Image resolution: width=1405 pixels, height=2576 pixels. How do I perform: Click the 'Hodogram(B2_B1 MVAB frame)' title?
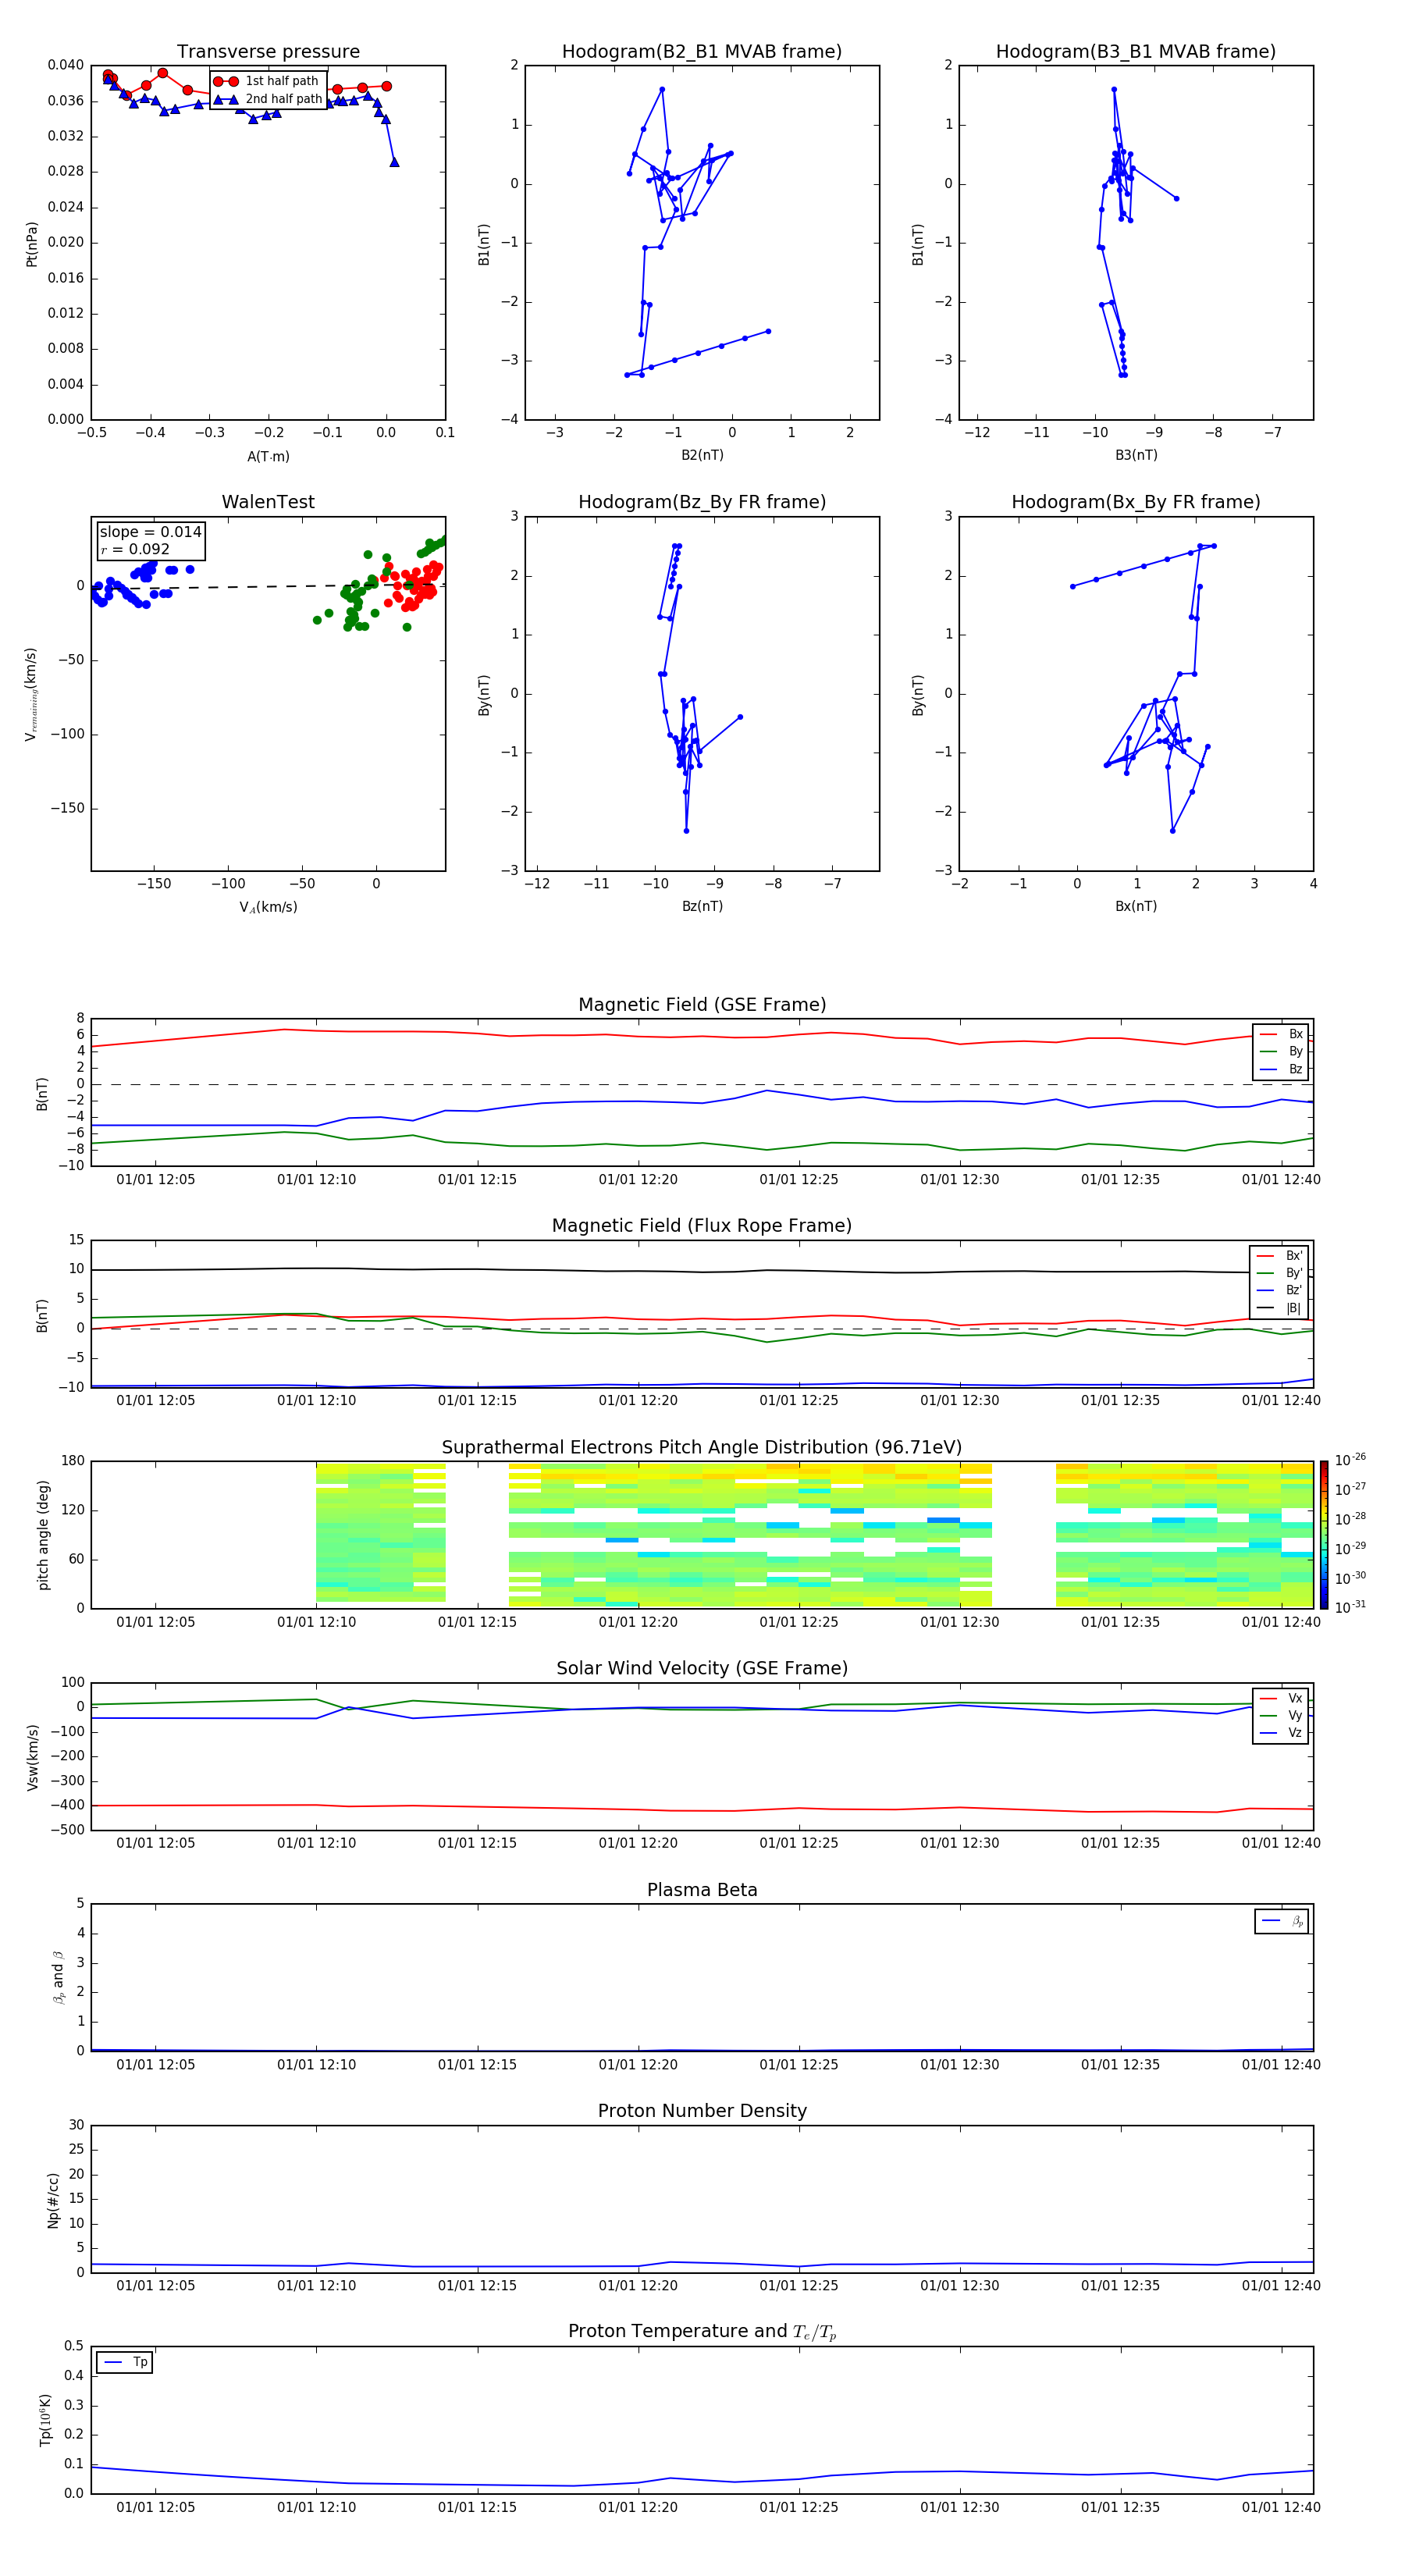(x=702, y=52)
